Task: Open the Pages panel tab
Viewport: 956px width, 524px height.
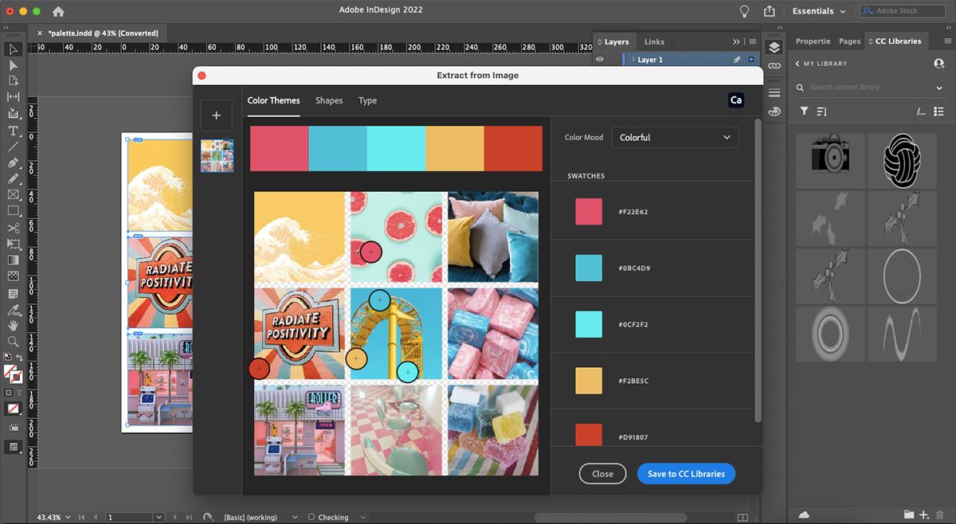Action: [x=849, y=41]
